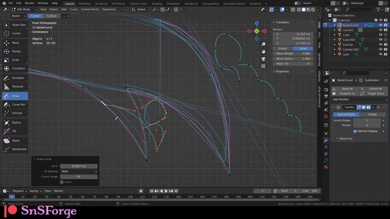Choose the Radius tool

pos(15,122)
